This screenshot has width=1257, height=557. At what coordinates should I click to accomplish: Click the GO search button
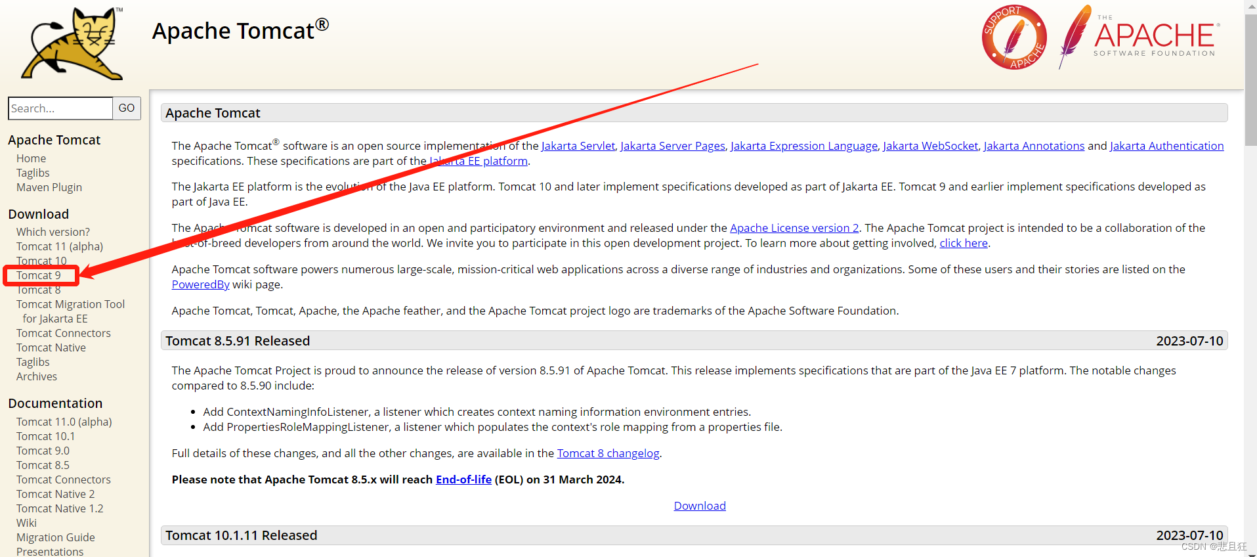[x=127, y=108]
